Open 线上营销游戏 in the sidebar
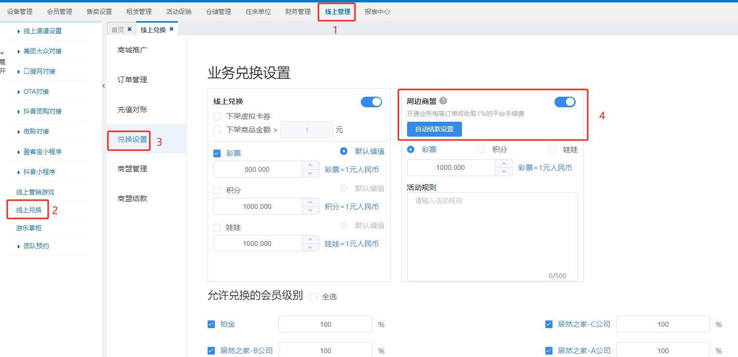Image resolution: width=738 pixels, height=357 pixels. tap(35, 192)
